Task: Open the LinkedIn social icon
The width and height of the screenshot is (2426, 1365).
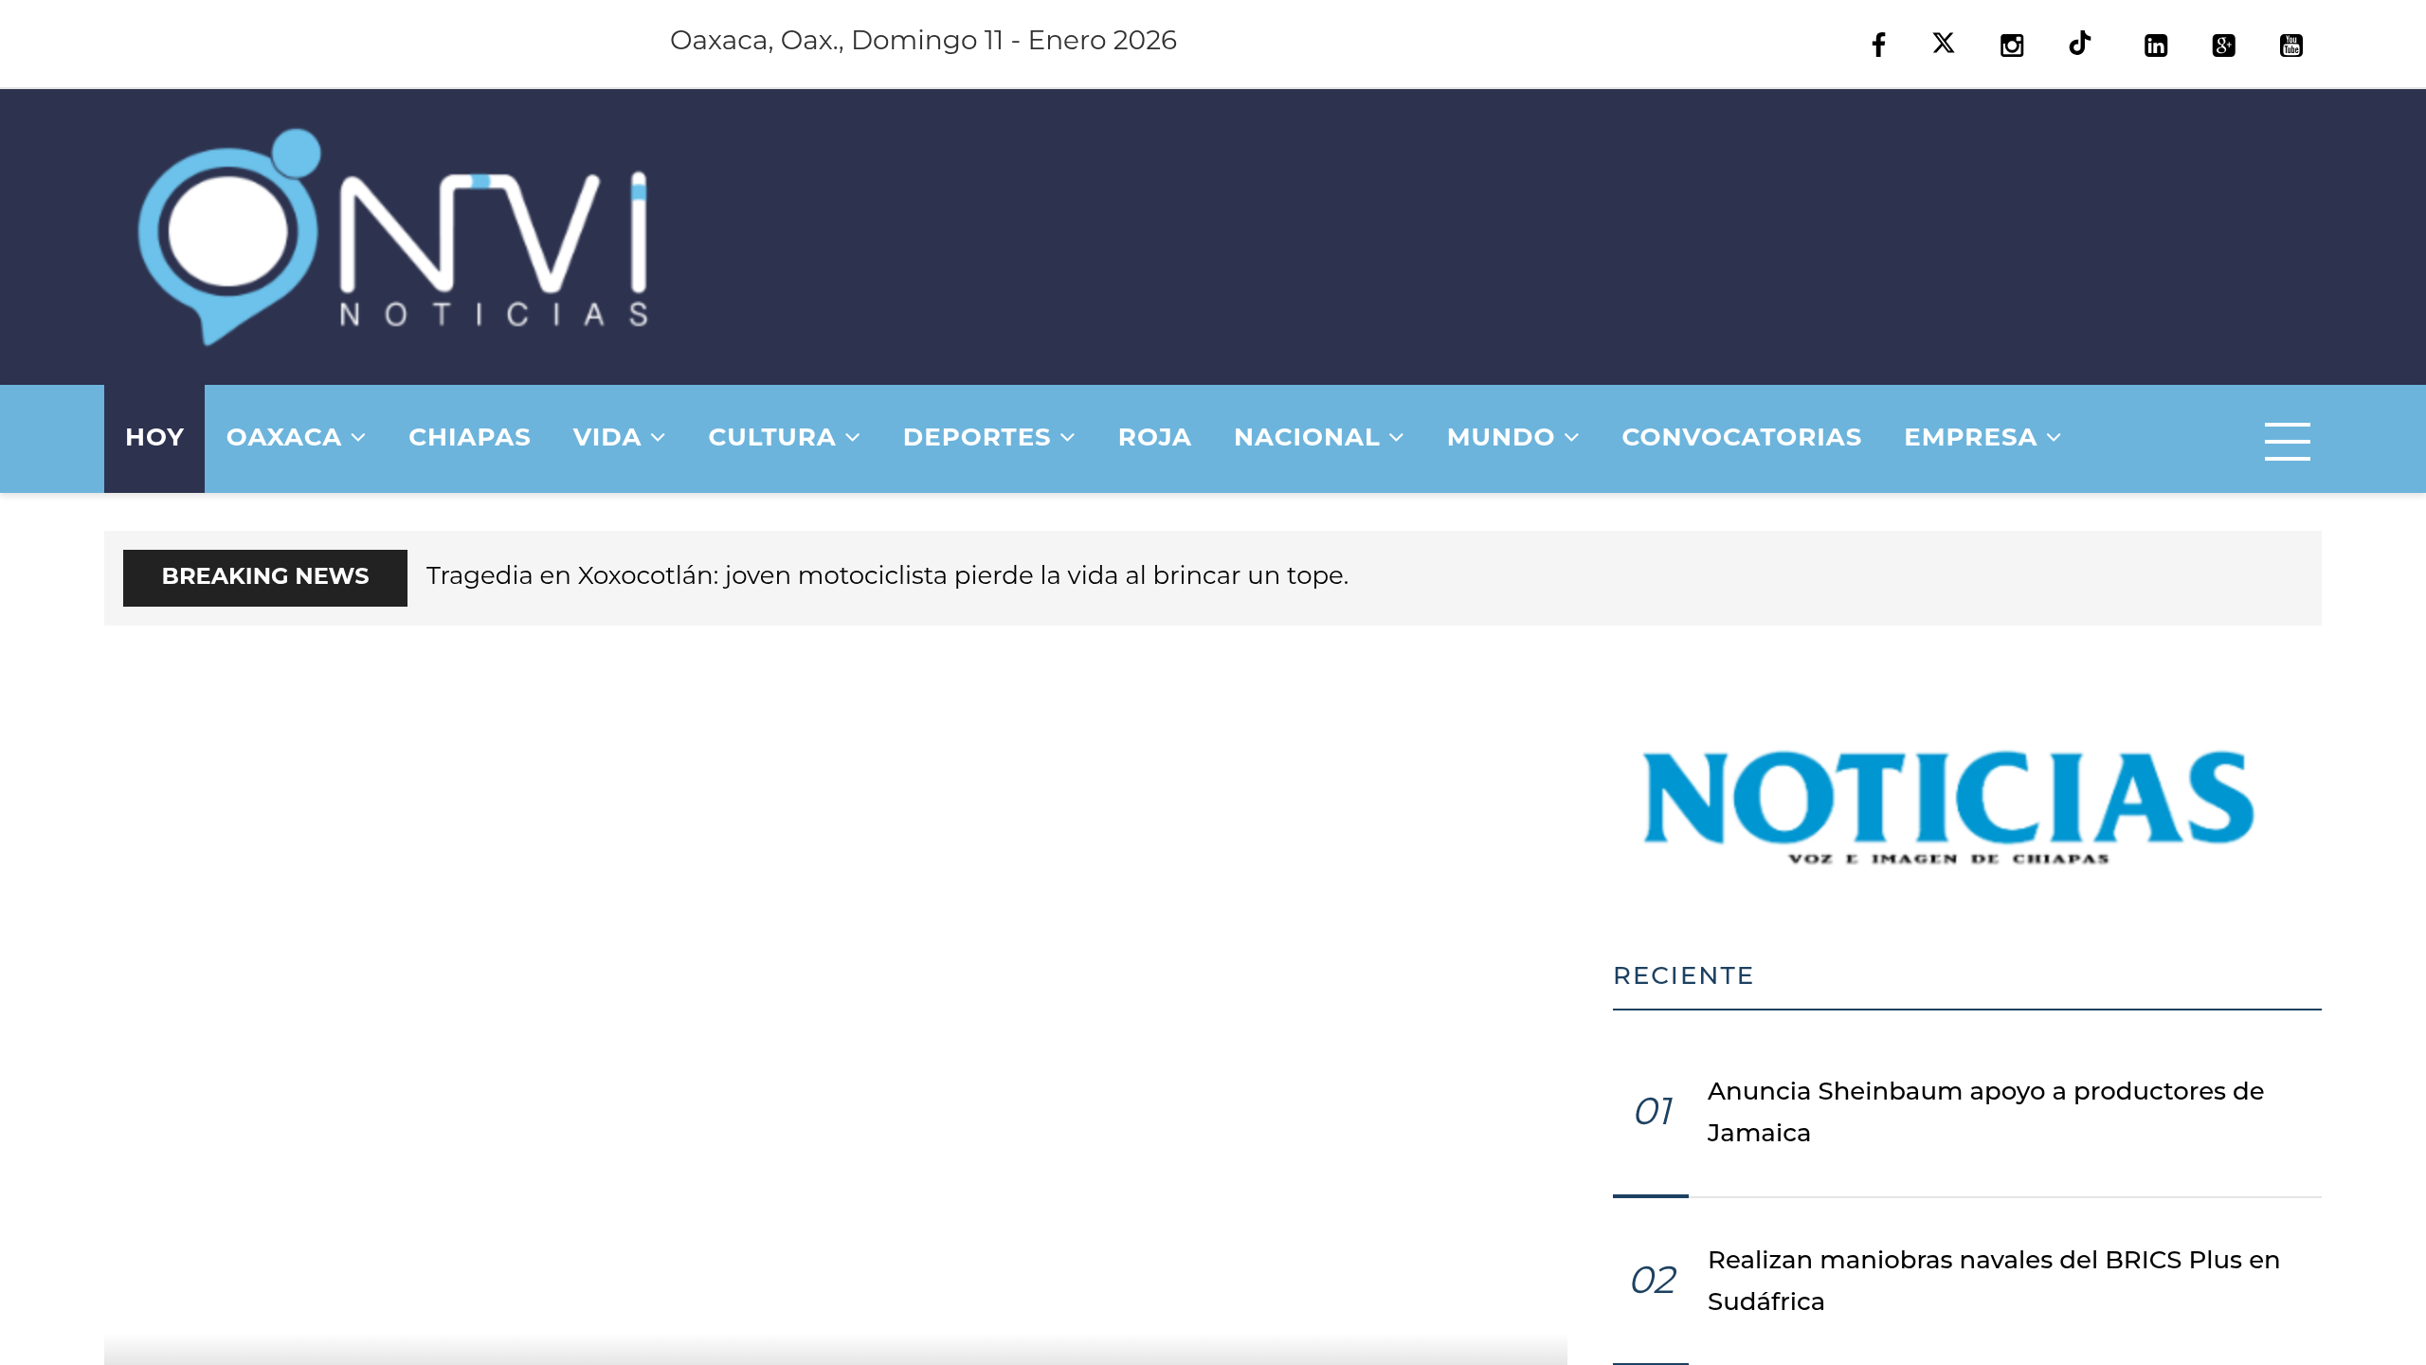Action: click(2156, 45)
